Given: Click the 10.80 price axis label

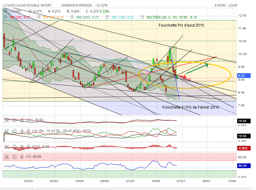Looking at the screenshot, I should coord(242,41).
